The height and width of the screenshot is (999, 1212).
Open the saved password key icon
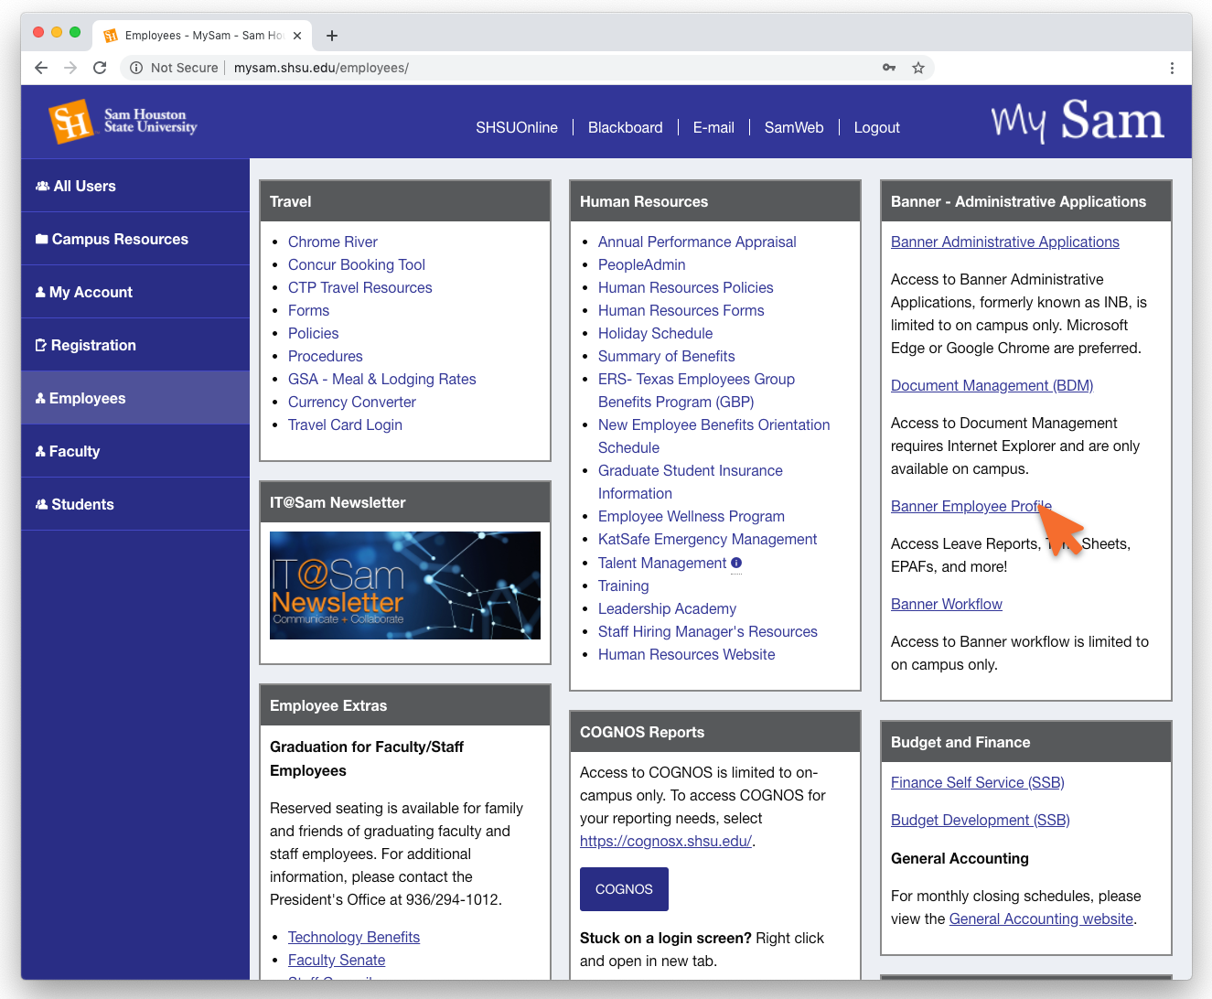pyautogui.click(x=888, y=68)
